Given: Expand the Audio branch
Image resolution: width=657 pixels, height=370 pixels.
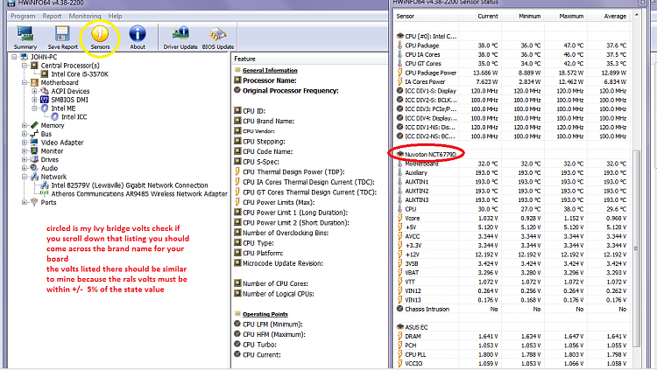Looking at the screenshot, I should [25, 168].
